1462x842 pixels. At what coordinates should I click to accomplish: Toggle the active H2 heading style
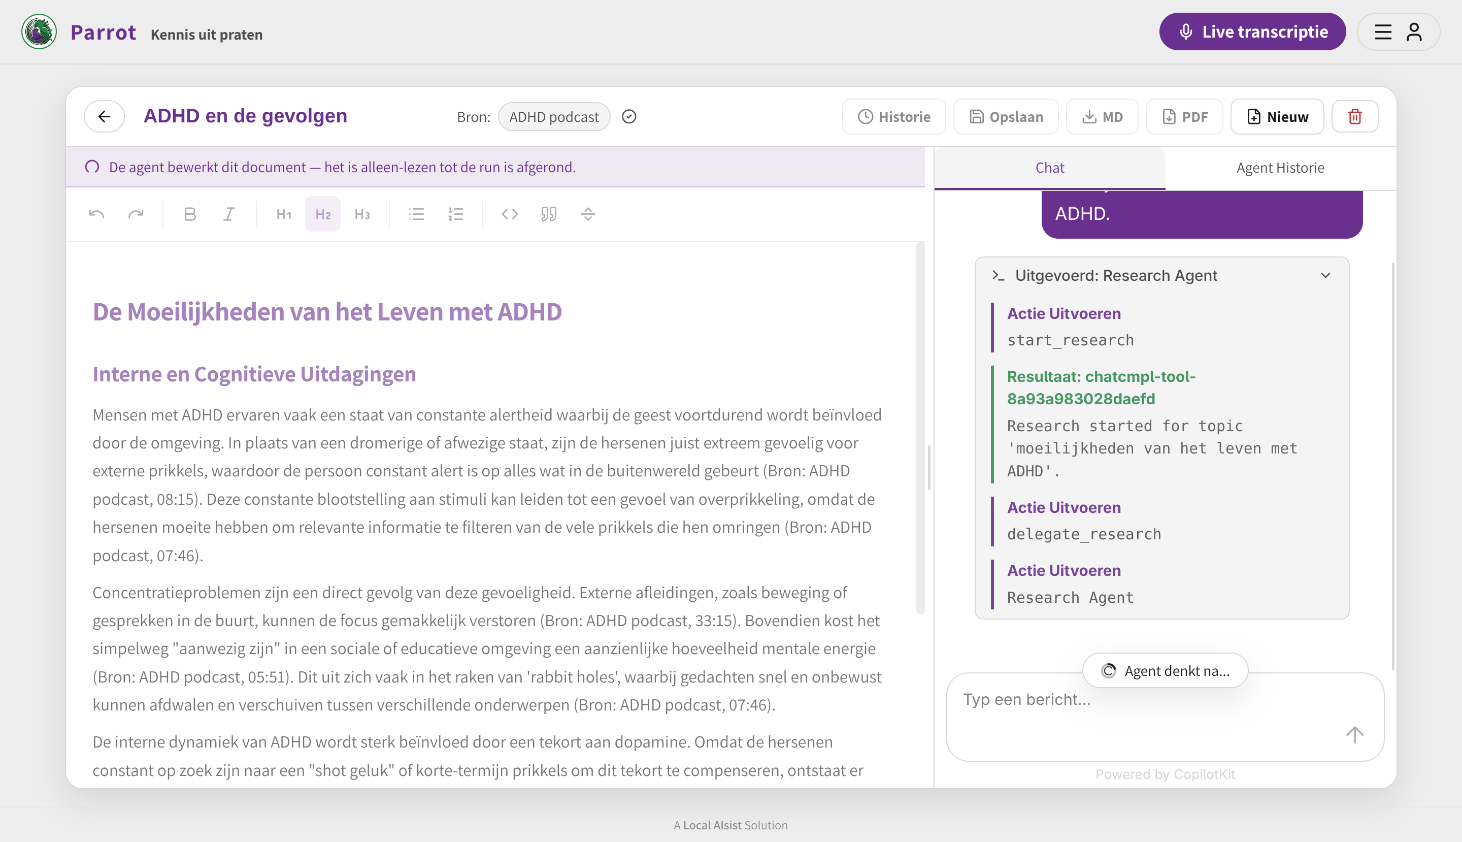[x=322, y=214]
